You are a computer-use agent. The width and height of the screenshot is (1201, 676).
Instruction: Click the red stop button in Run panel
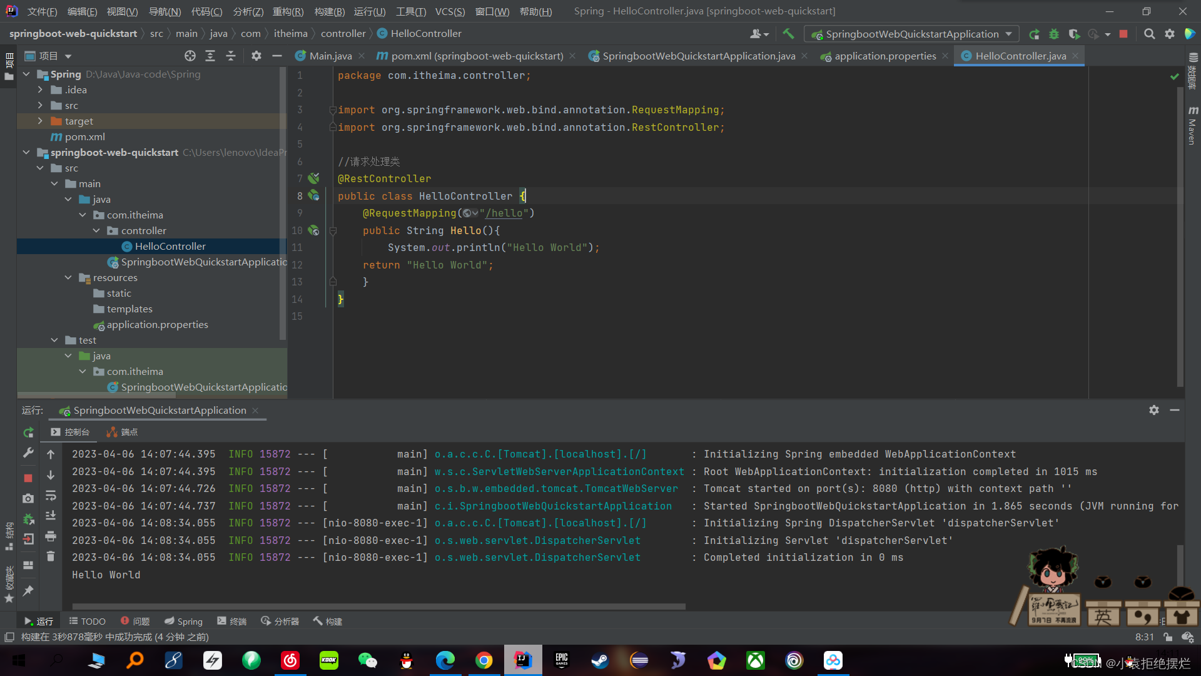(28, 478)
